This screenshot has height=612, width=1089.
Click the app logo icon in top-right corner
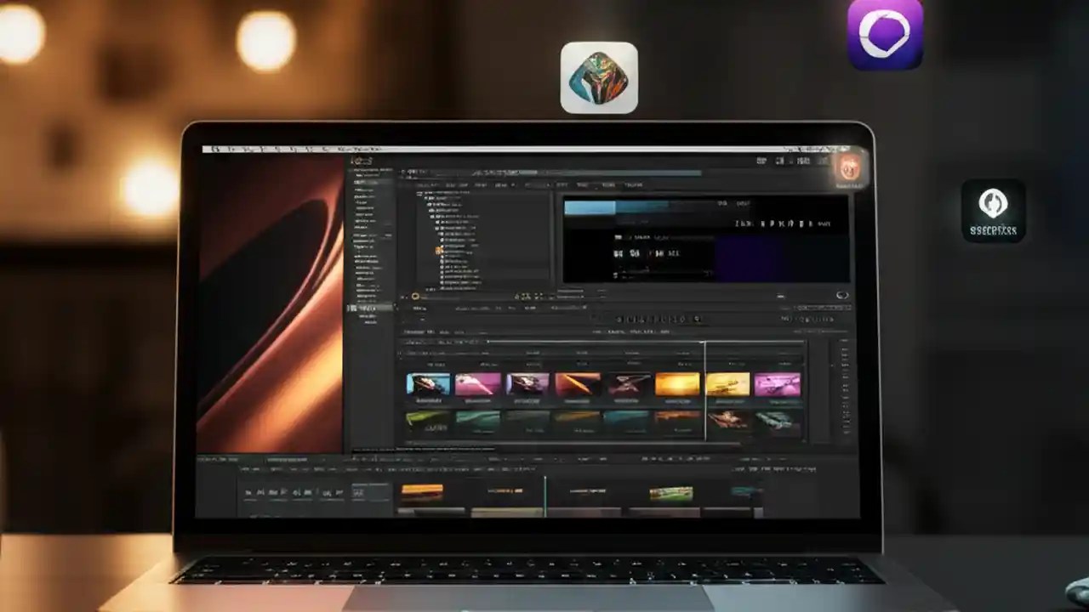click(885, 32)
